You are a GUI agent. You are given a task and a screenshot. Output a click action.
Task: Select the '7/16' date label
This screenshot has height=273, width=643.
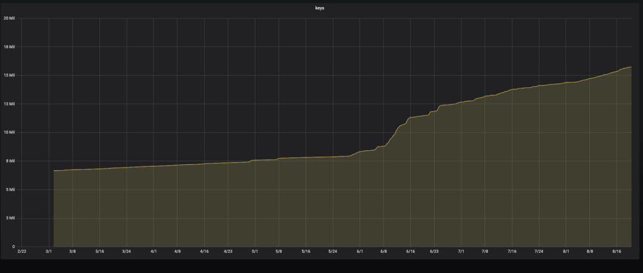click(512, 252)
